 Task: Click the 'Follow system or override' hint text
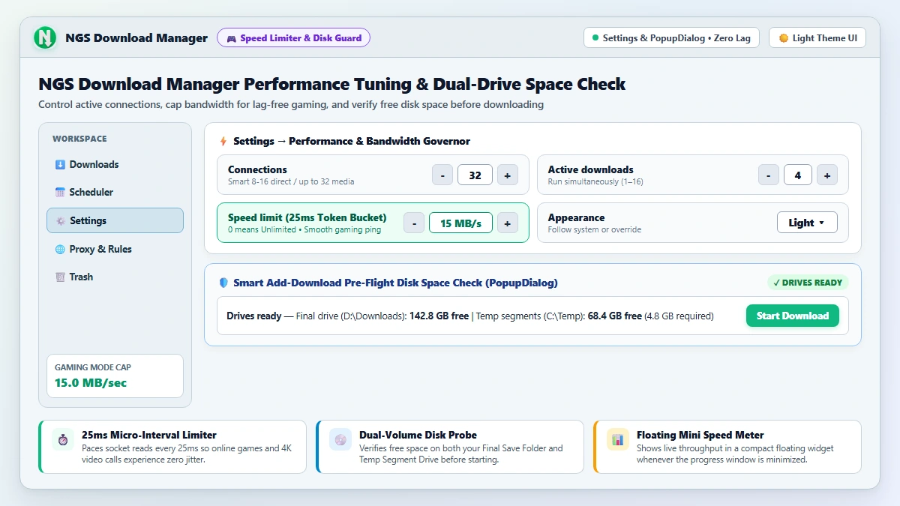coord(595,229)
